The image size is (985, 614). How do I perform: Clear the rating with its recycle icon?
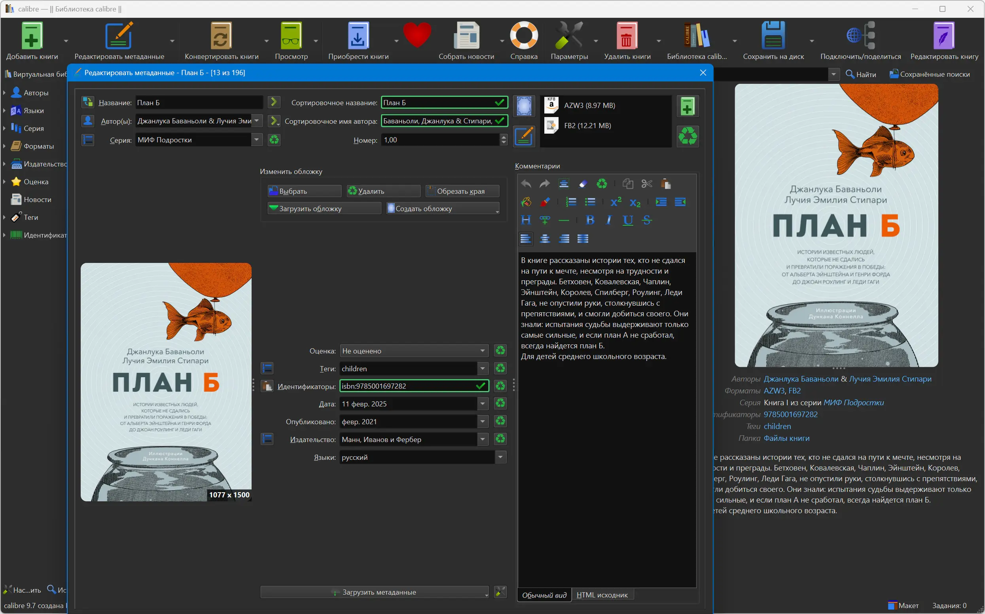(500, 350)
